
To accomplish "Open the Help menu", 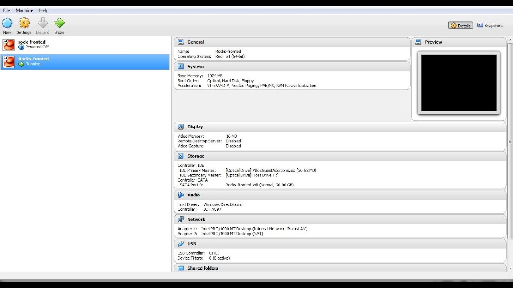I will [x=44, y=10].
